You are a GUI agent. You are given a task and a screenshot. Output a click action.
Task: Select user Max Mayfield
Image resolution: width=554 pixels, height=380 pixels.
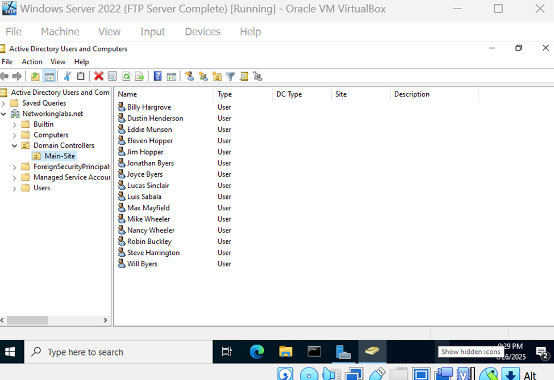point(148,208)
